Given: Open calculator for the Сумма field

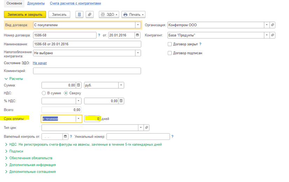Looking at the screenshot, I should (x=79, y=85).
